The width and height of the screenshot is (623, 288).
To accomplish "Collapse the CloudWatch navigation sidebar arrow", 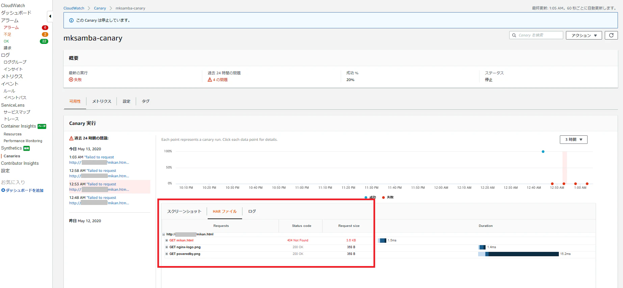I will [x=50, y=16].
